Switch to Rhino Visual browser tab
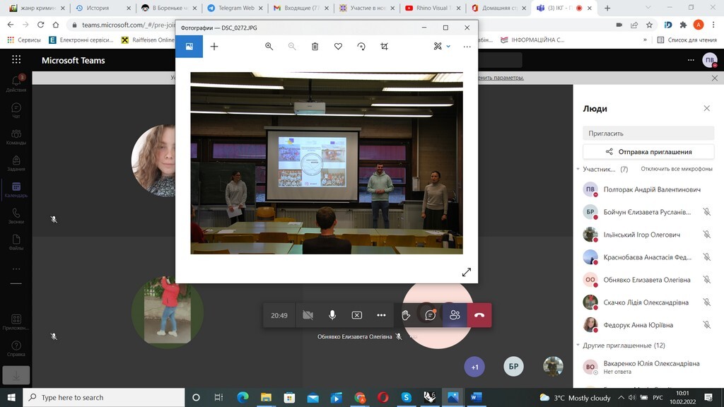The image size is (724, 407). click(x=432, y=8)
